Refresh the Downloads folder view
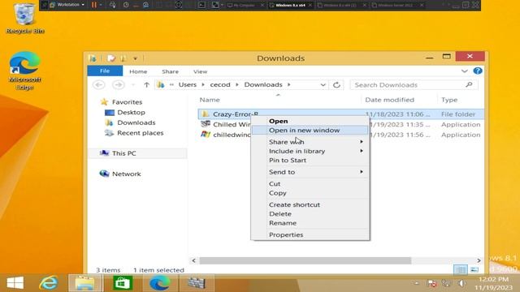This screenshot has width=520, height=292. (336, 84)
